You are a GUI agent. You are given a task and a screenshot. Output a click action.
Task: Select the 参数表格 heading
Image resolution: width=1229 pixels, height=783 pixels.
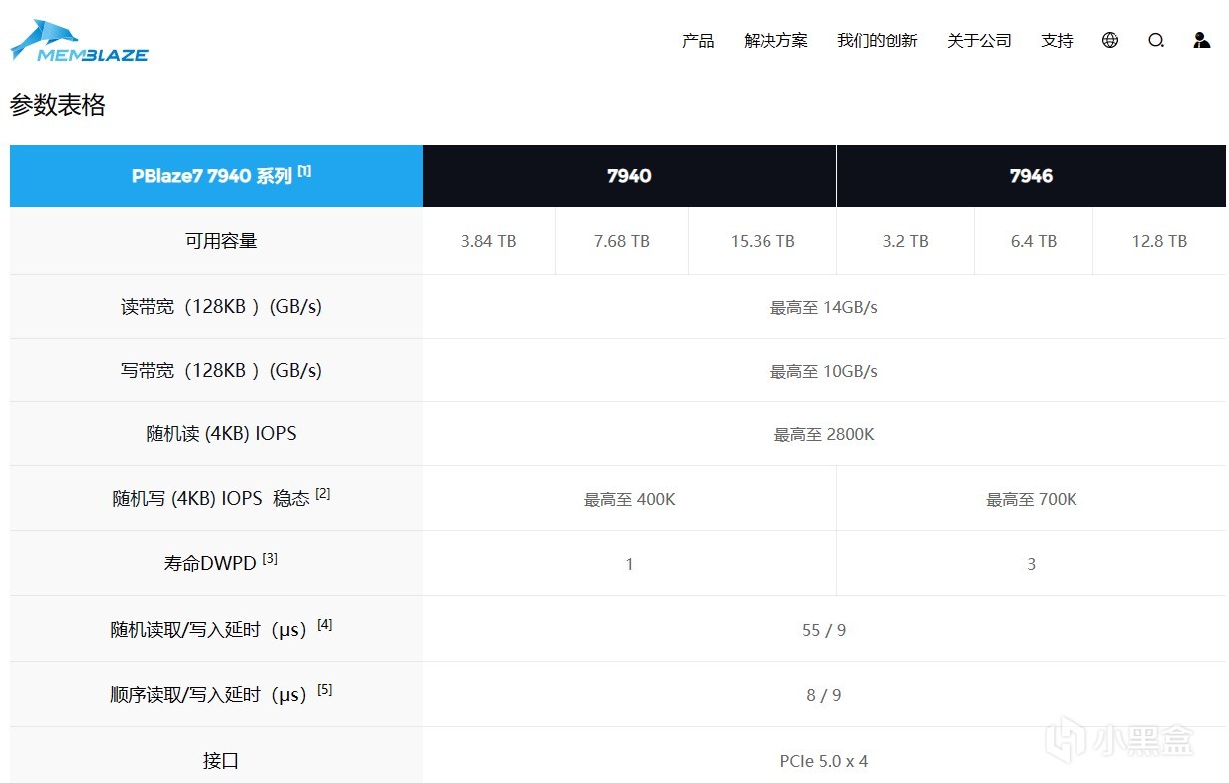(58, 105)
